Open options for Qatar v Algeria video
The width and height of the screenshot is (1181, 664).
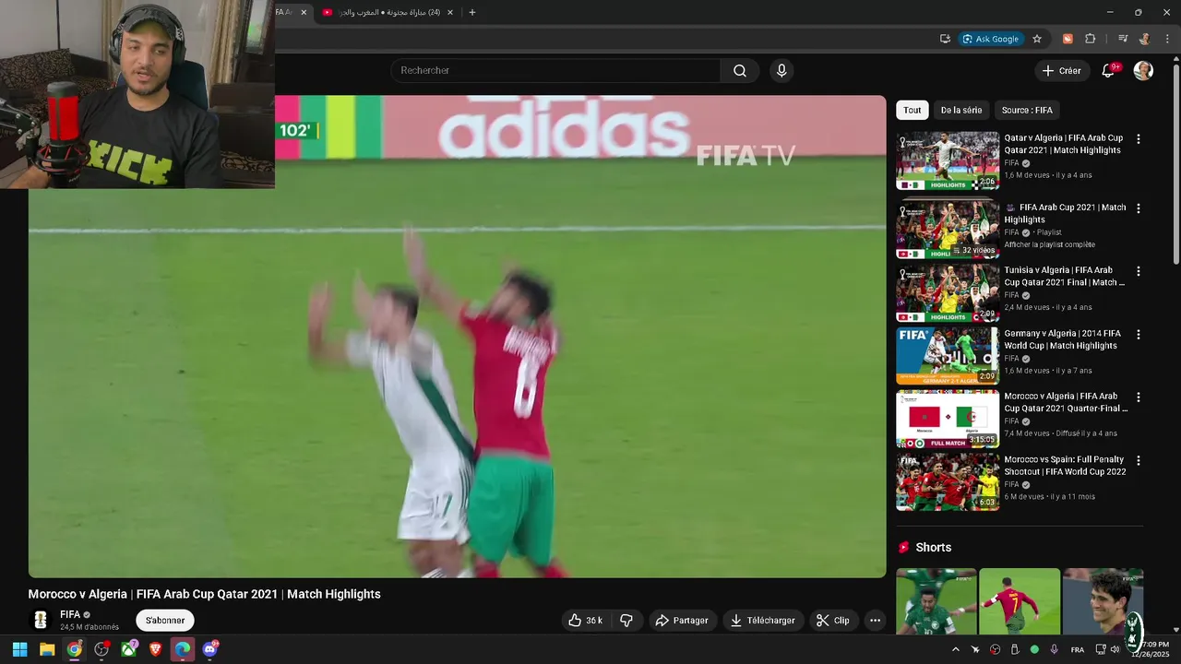point(1138,139)
